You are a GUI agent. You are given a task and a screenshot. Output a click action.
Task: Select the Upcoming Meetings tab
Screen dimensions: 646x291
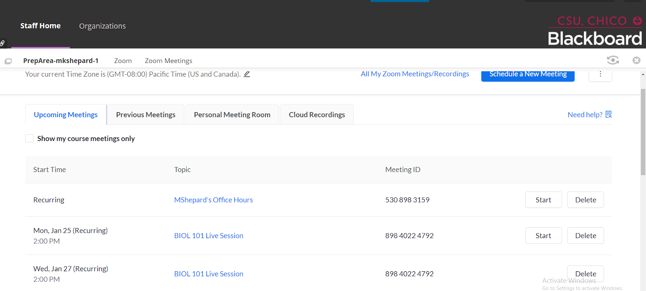(66, 115)
